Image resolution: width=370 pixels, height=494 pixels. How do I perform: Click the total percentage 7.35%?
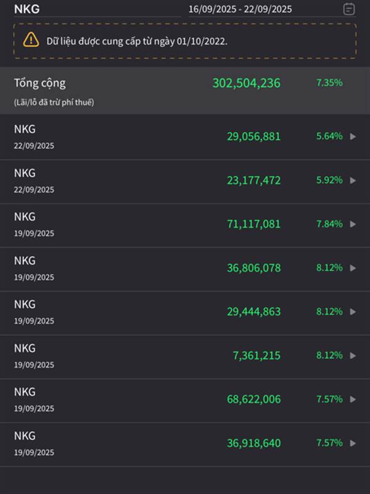pyautogui.click(x=329, y=83)
